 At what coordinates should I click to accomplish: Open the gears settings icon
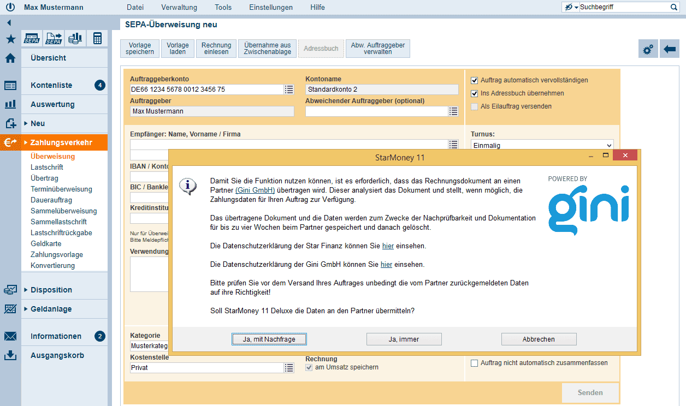[648, 49]
